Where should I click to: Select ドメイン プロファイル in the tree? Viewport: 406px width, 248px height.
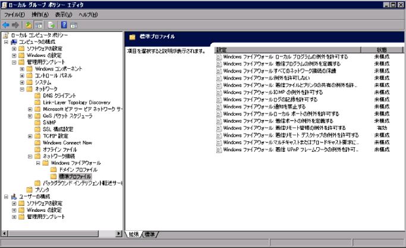pyautogui.click(x=78, y=170)
